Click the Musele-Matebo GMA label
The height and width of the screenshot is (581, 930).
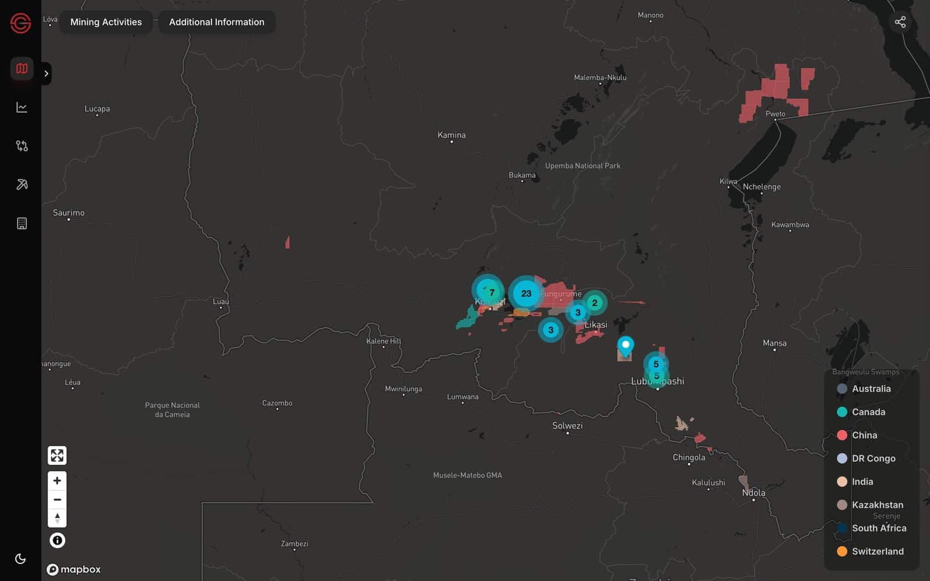point(467,475)
